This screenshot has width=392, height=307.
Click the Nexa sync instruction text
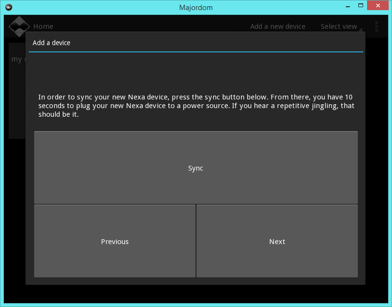(196, 106)
